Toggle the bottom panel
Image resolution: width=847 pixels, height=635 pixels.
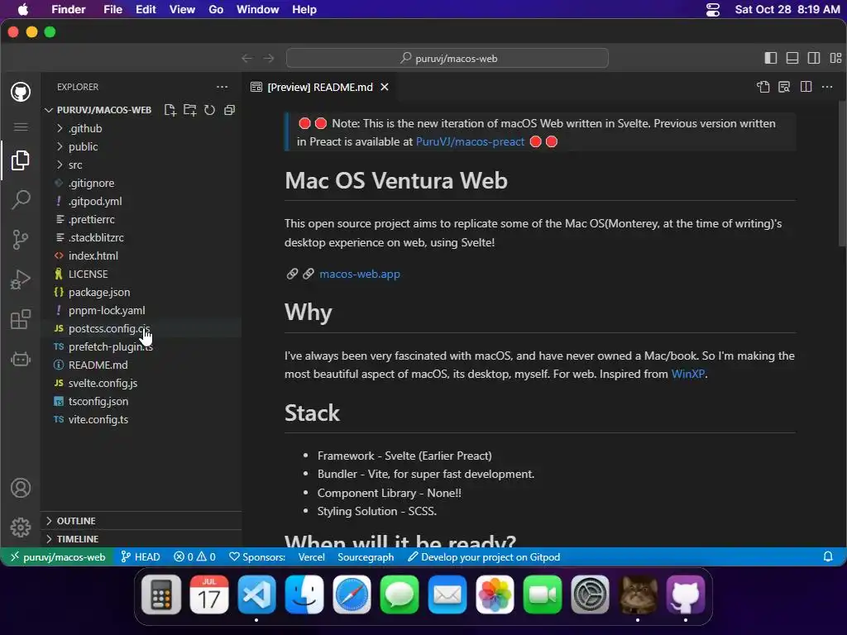coord(792,58)
